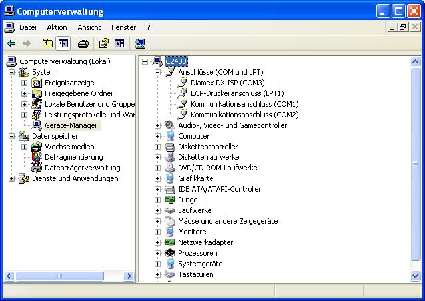Toggle the console tree show/hide icon

(x=63, y=43)
